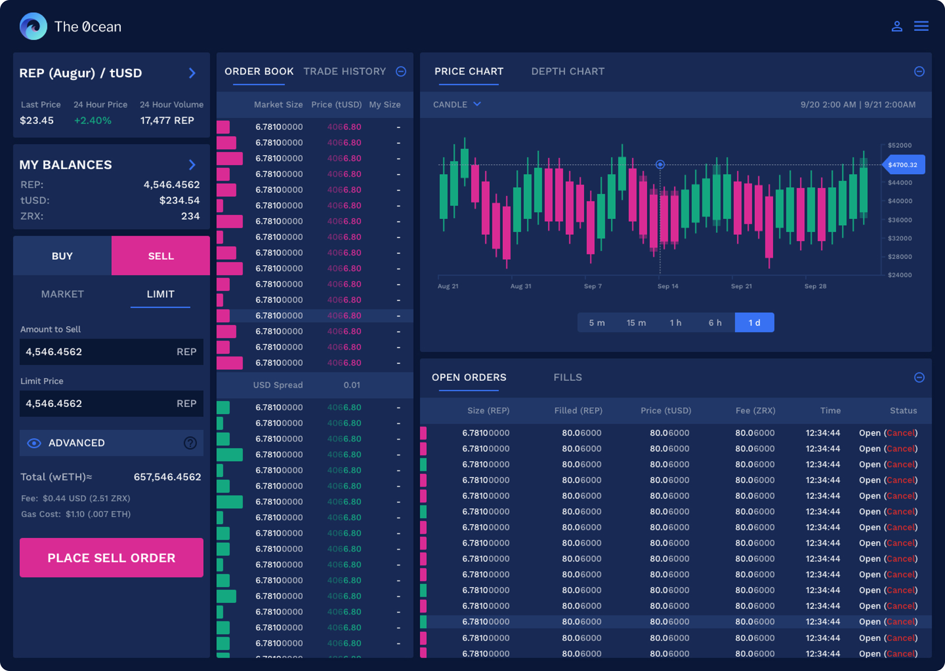This screenshot has height=671, width=945.
Task: Switch to the FILLS tab
Action: tap(567, 378)
